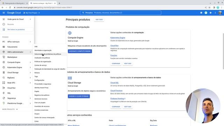Screen dimensions: 224x126
Task: Expand the MORE PRODUCTS section
Action: [x=10, y=109]
